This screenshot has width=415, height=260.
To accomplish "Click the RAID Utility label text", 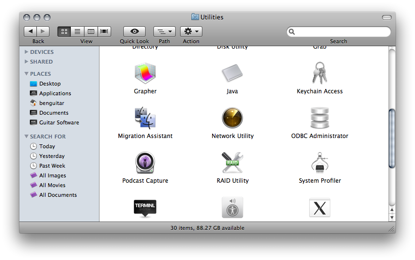I will tap(232, 180).
